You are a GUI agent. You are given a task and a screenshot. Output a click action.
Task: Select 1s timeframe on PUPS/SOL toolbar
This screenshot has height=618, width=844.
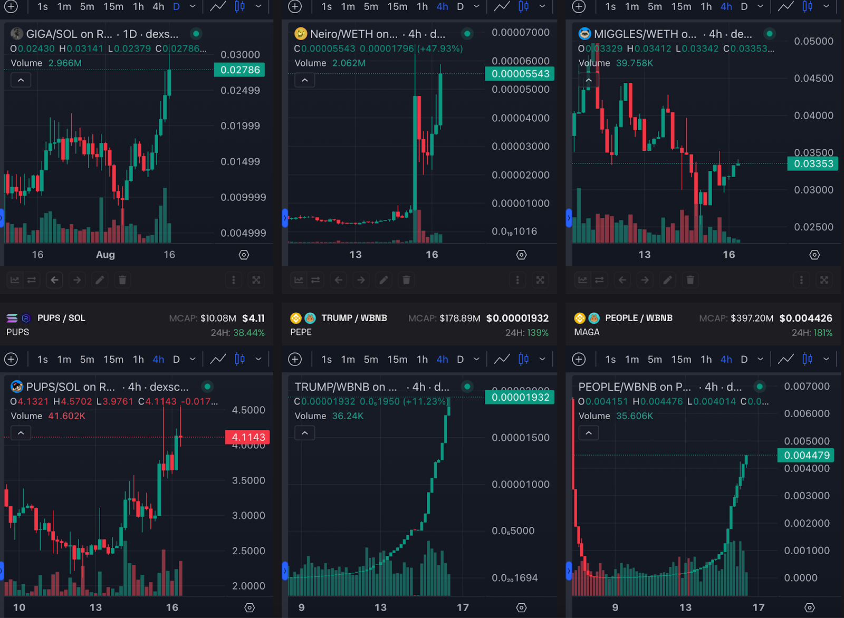pyautogui.click(x=43, y=359)
